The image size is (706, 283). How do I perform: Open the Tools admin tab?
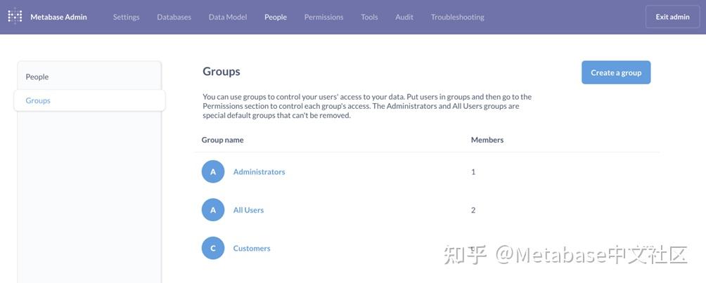point(369,17)
